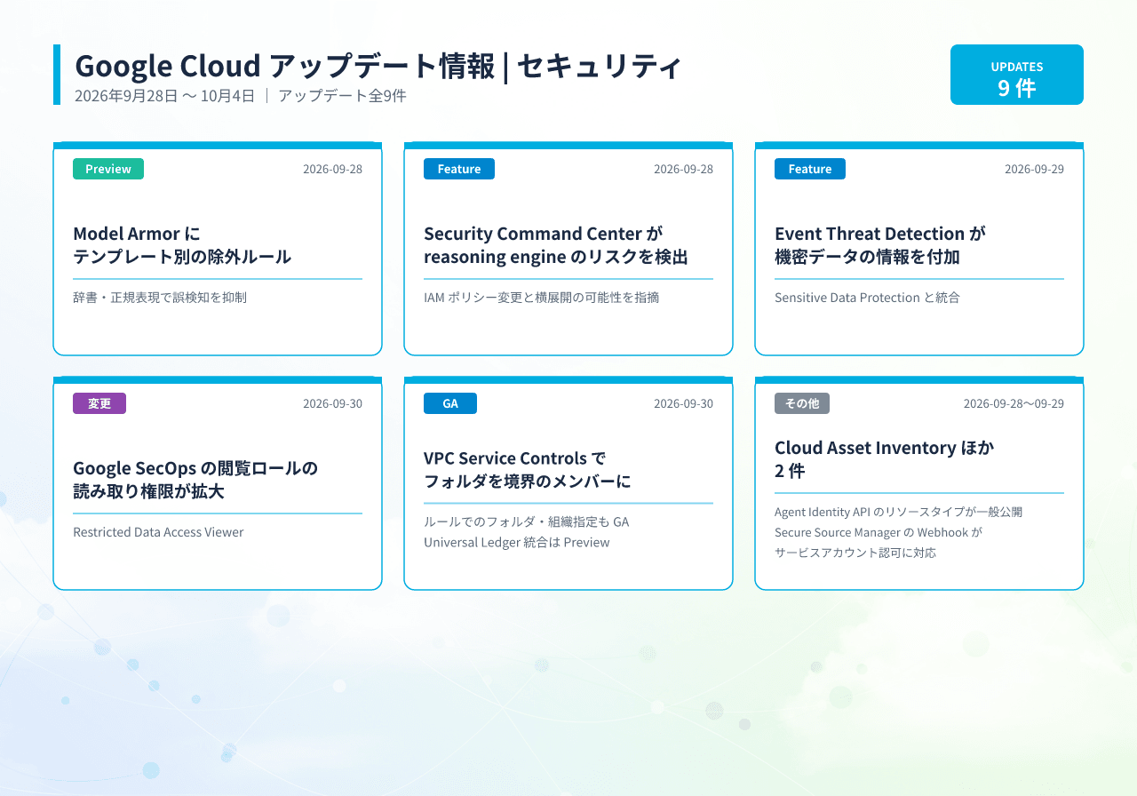Open the VPC Service Controls card title
Image resolution: width=1137 pixels, height=796 pixels.
pyautogui.click(x=528, y=470)
